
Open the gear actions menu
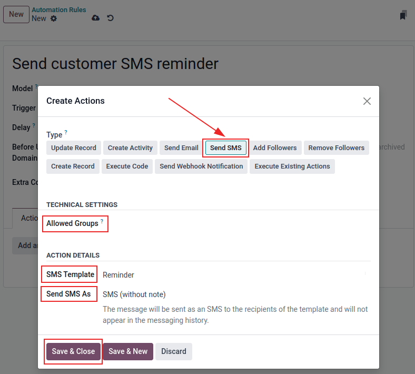pos(54,18)
